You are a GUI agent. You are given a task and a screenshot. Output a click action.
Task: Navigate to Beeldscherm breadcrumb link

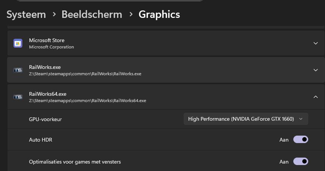92,15
